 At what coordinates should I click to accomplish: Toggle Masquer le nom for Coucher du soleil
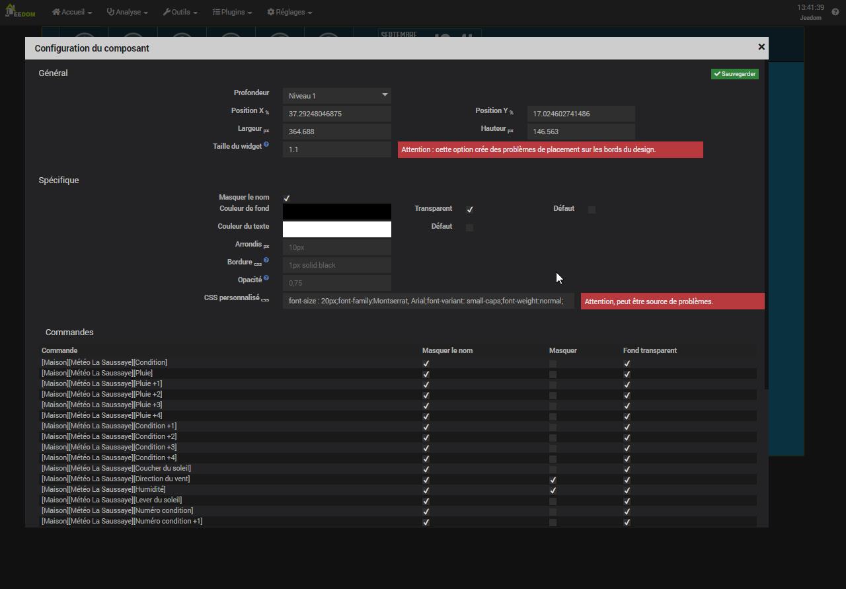pos(426,469)
